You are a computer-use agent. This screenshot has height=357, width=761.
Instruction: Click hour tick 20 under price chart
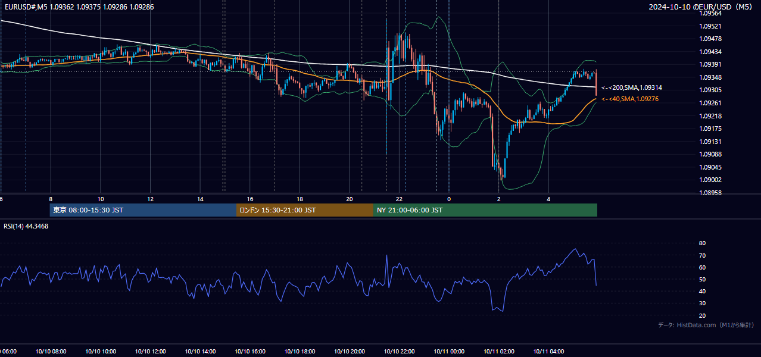(x=350, y=199)
